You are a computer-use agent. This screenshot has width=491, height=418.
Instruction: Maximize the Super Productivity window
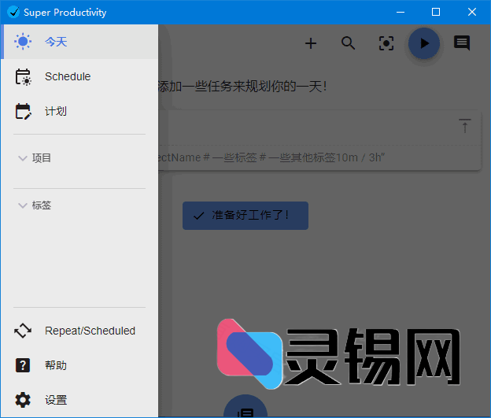[x=436, y=13]
